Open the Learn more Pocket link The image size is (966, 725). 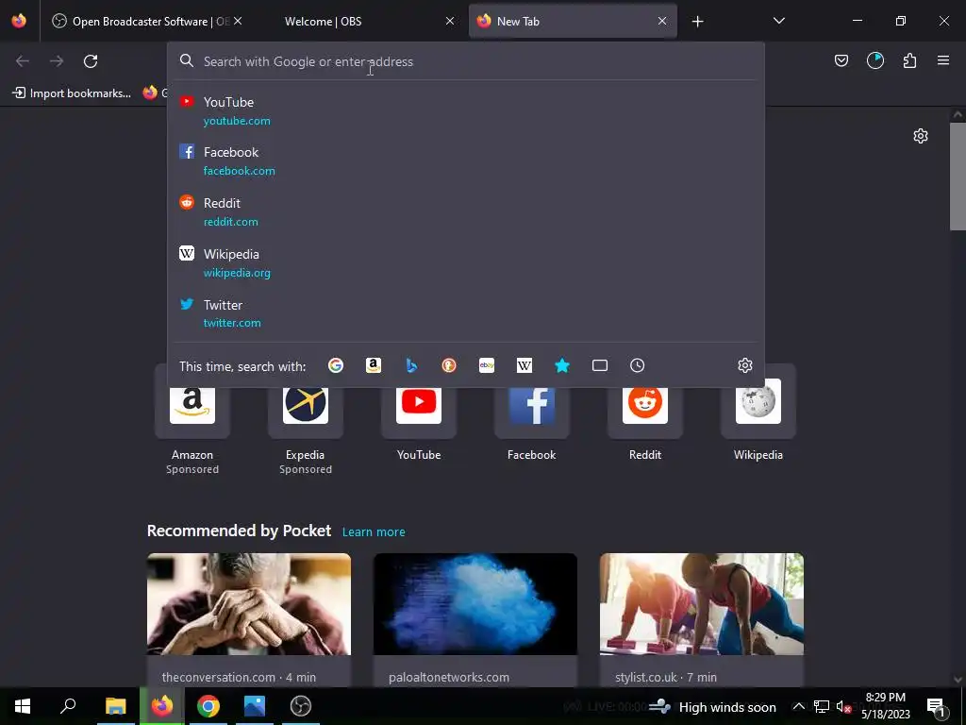374,531
